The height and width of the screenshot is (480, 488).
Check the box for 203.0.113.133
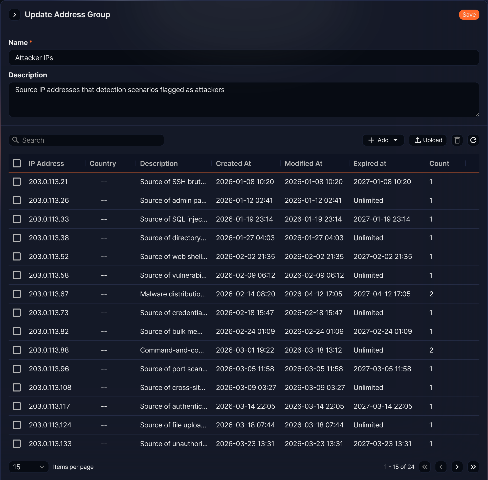tap(17, 444)
